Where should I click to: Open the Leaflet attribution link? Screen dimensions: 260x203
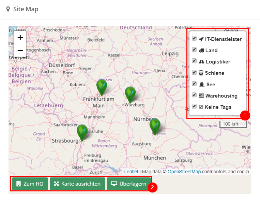(x=131, y=172)
